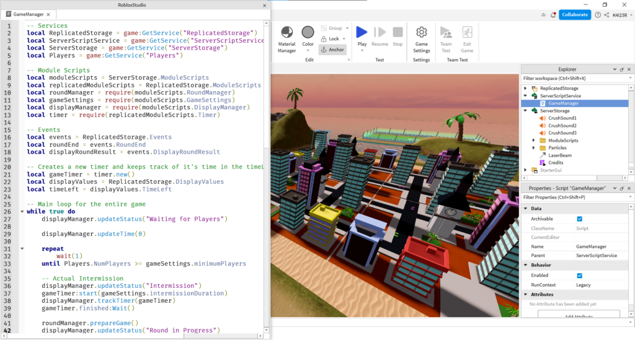Start a Team Test session

click(446, 40)
